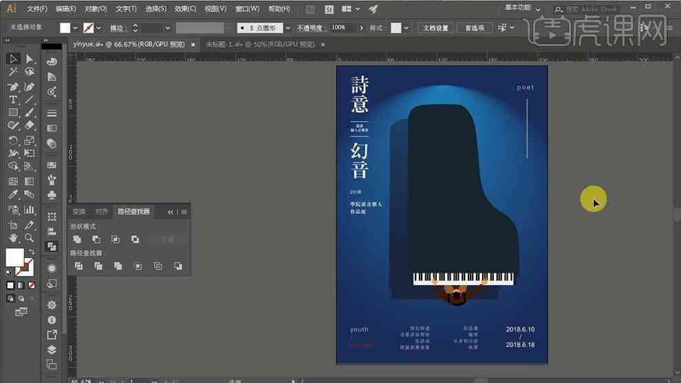Choose the Rotate tool
The width and height of the screenshot is (681, 383).
pyautogui.click(x=13, y=140)
